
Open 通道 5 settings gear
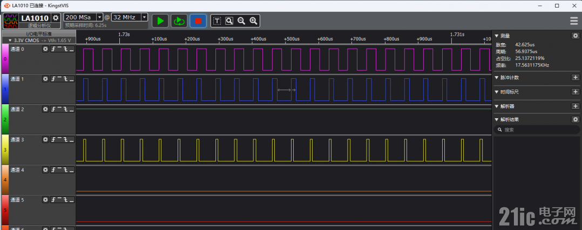[45, 200]
